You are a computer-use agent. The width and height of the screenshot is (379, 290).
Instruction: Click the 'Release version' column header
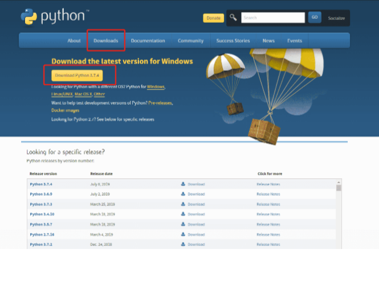43,174
